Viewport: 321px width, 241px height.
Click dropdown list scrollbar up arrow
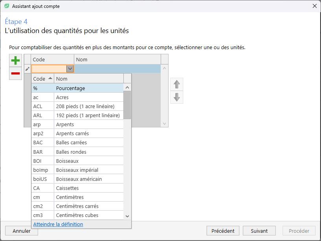(127, 88)
